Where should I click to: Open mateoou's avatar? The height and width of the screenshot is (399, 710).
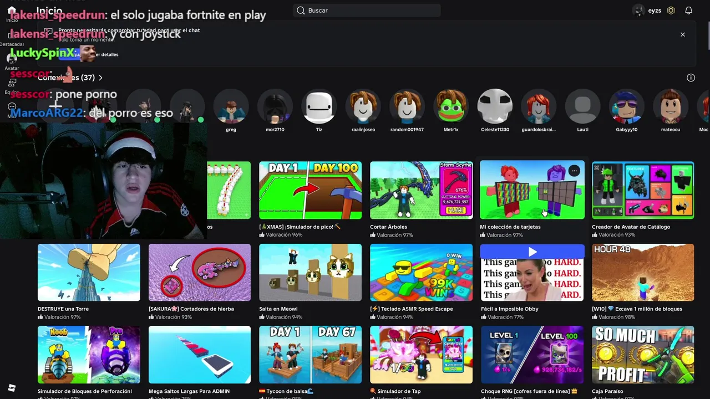click(671, 106)
